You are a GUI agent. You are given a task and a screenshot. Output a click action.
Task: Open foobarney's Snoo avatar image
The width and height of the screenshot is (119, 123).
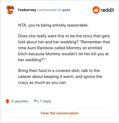pyautogui.click(x=10, y=10)
